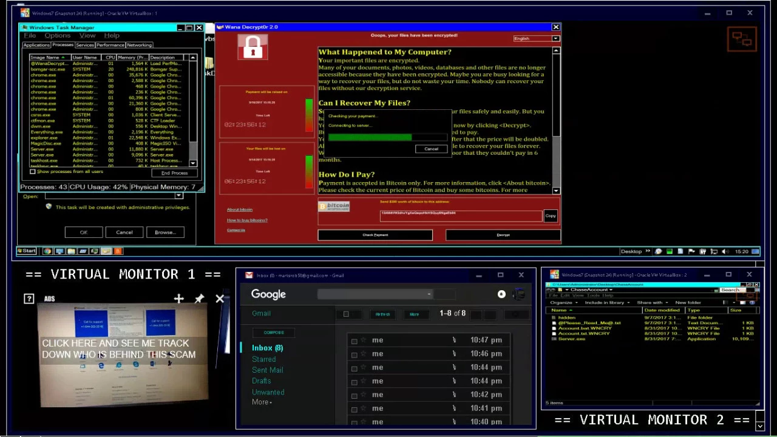The width and height of the screenshot is (777, 437).
Task: Cancel the checking payment dialog
Action: tap(431, 149)
